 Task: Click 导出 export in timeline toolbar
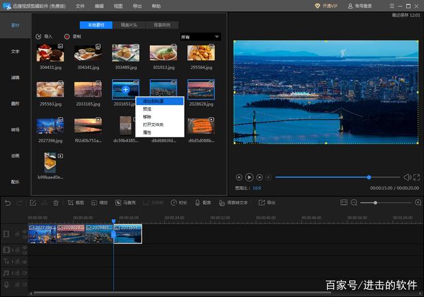267,203
